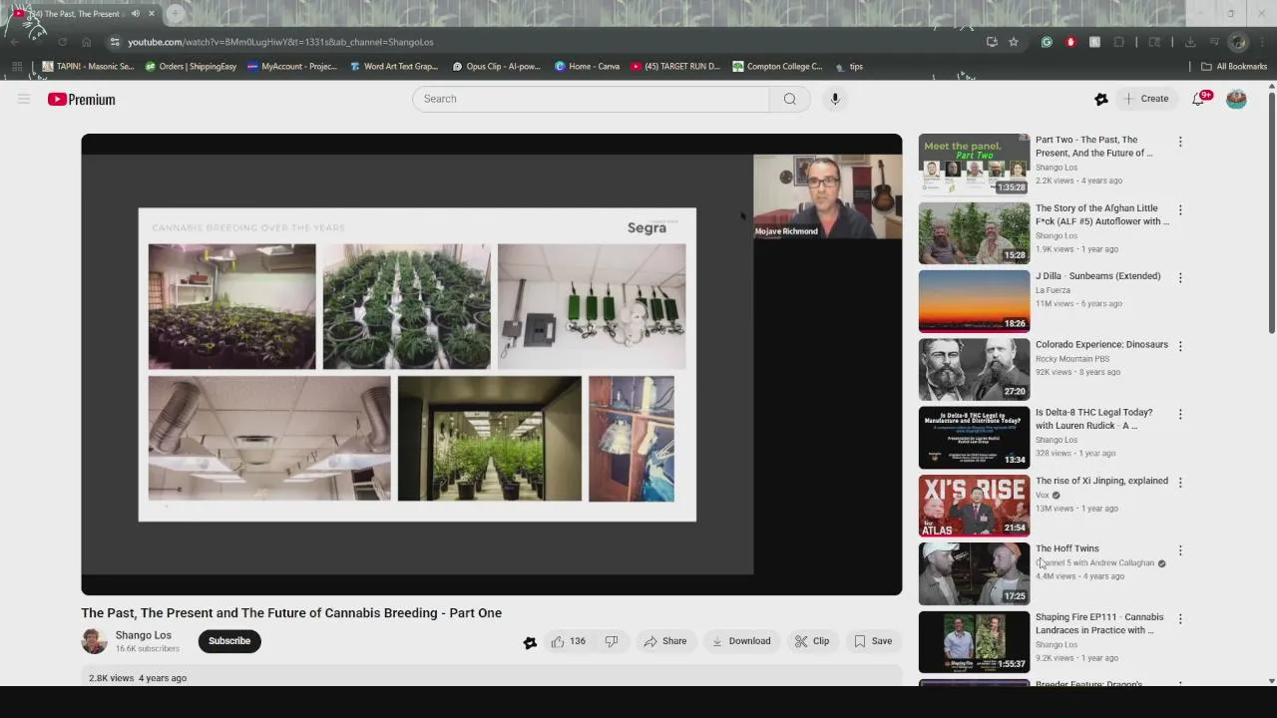The image size is (1277, 718).
Task: Open the J Dilla Sunbeams sunset thumbnail
Action: 974,301
